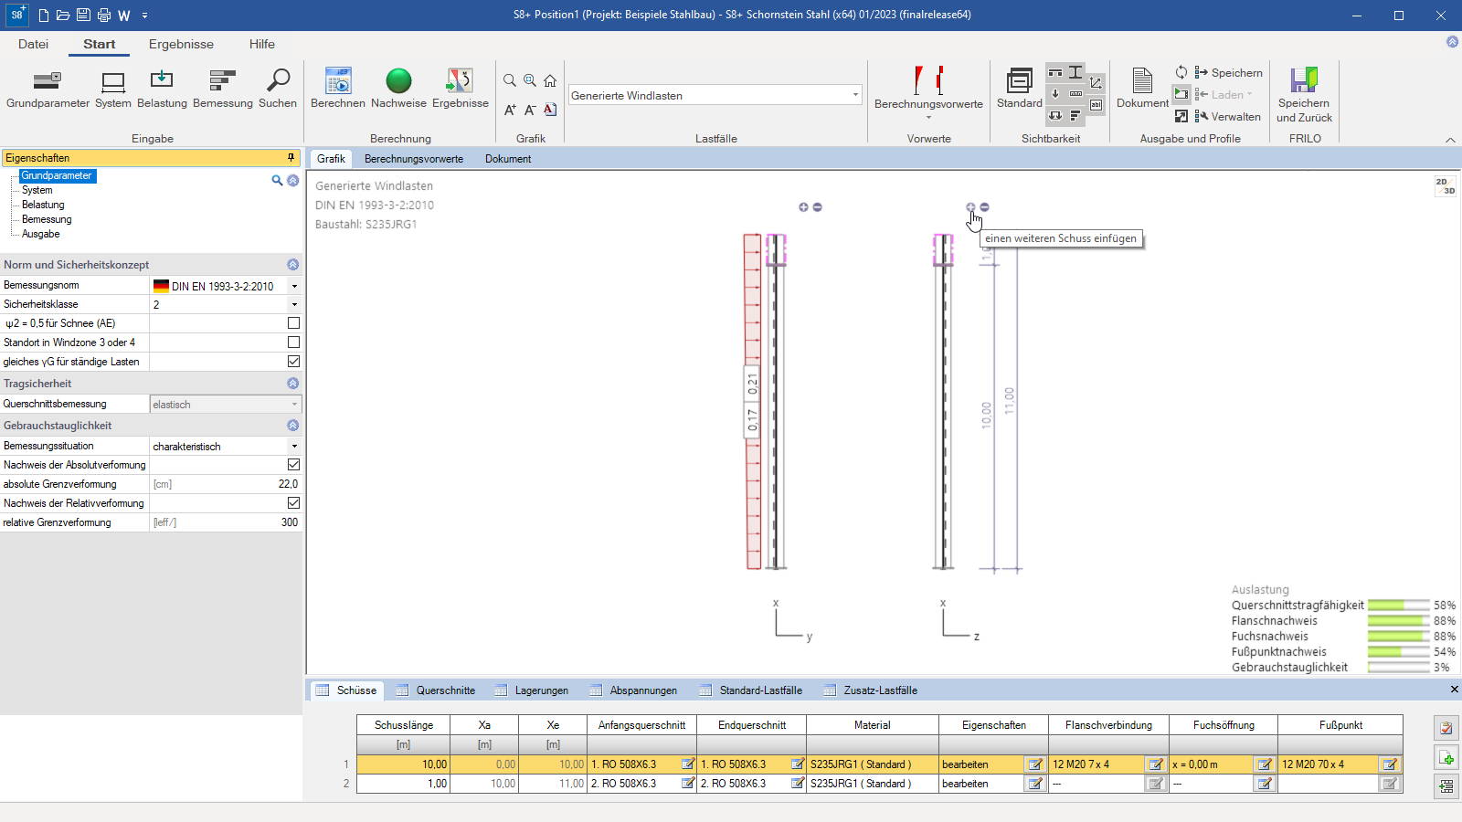Insert another Schuss with plus icon

pyautogui.click(x=970, y=207)
